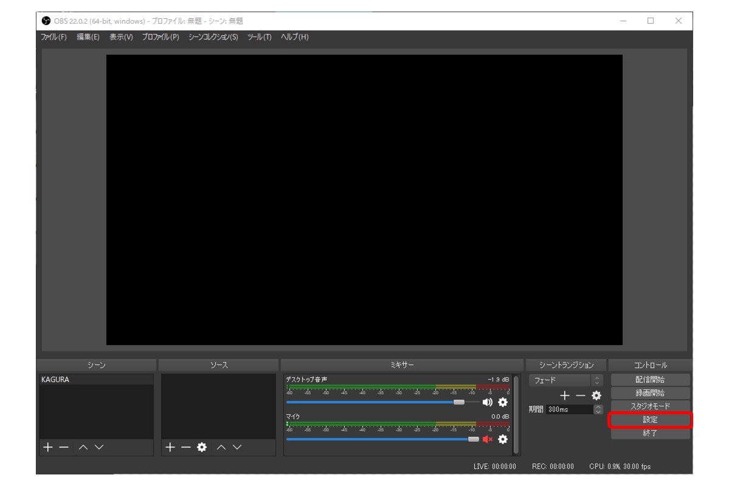Move the source down in the Sources list
729x486 pixels.
(237, 447)
